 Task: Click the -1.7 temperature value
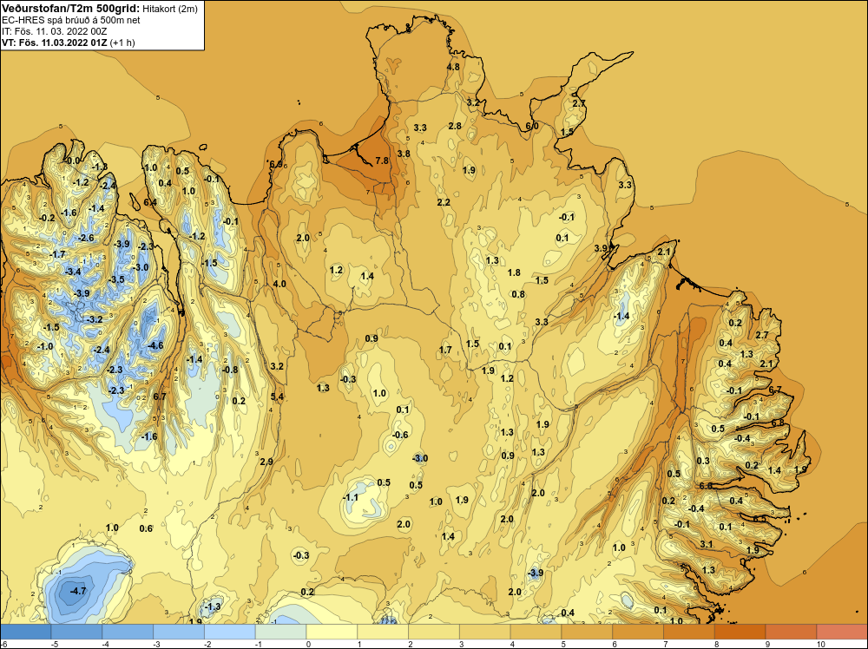57,254
